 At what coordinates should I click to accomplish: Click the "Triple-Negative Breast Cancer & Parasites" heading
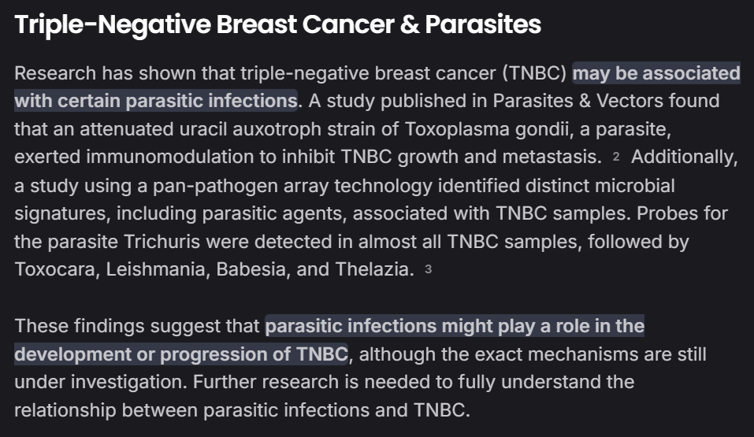pyautogui.click(x=278, y=25)
